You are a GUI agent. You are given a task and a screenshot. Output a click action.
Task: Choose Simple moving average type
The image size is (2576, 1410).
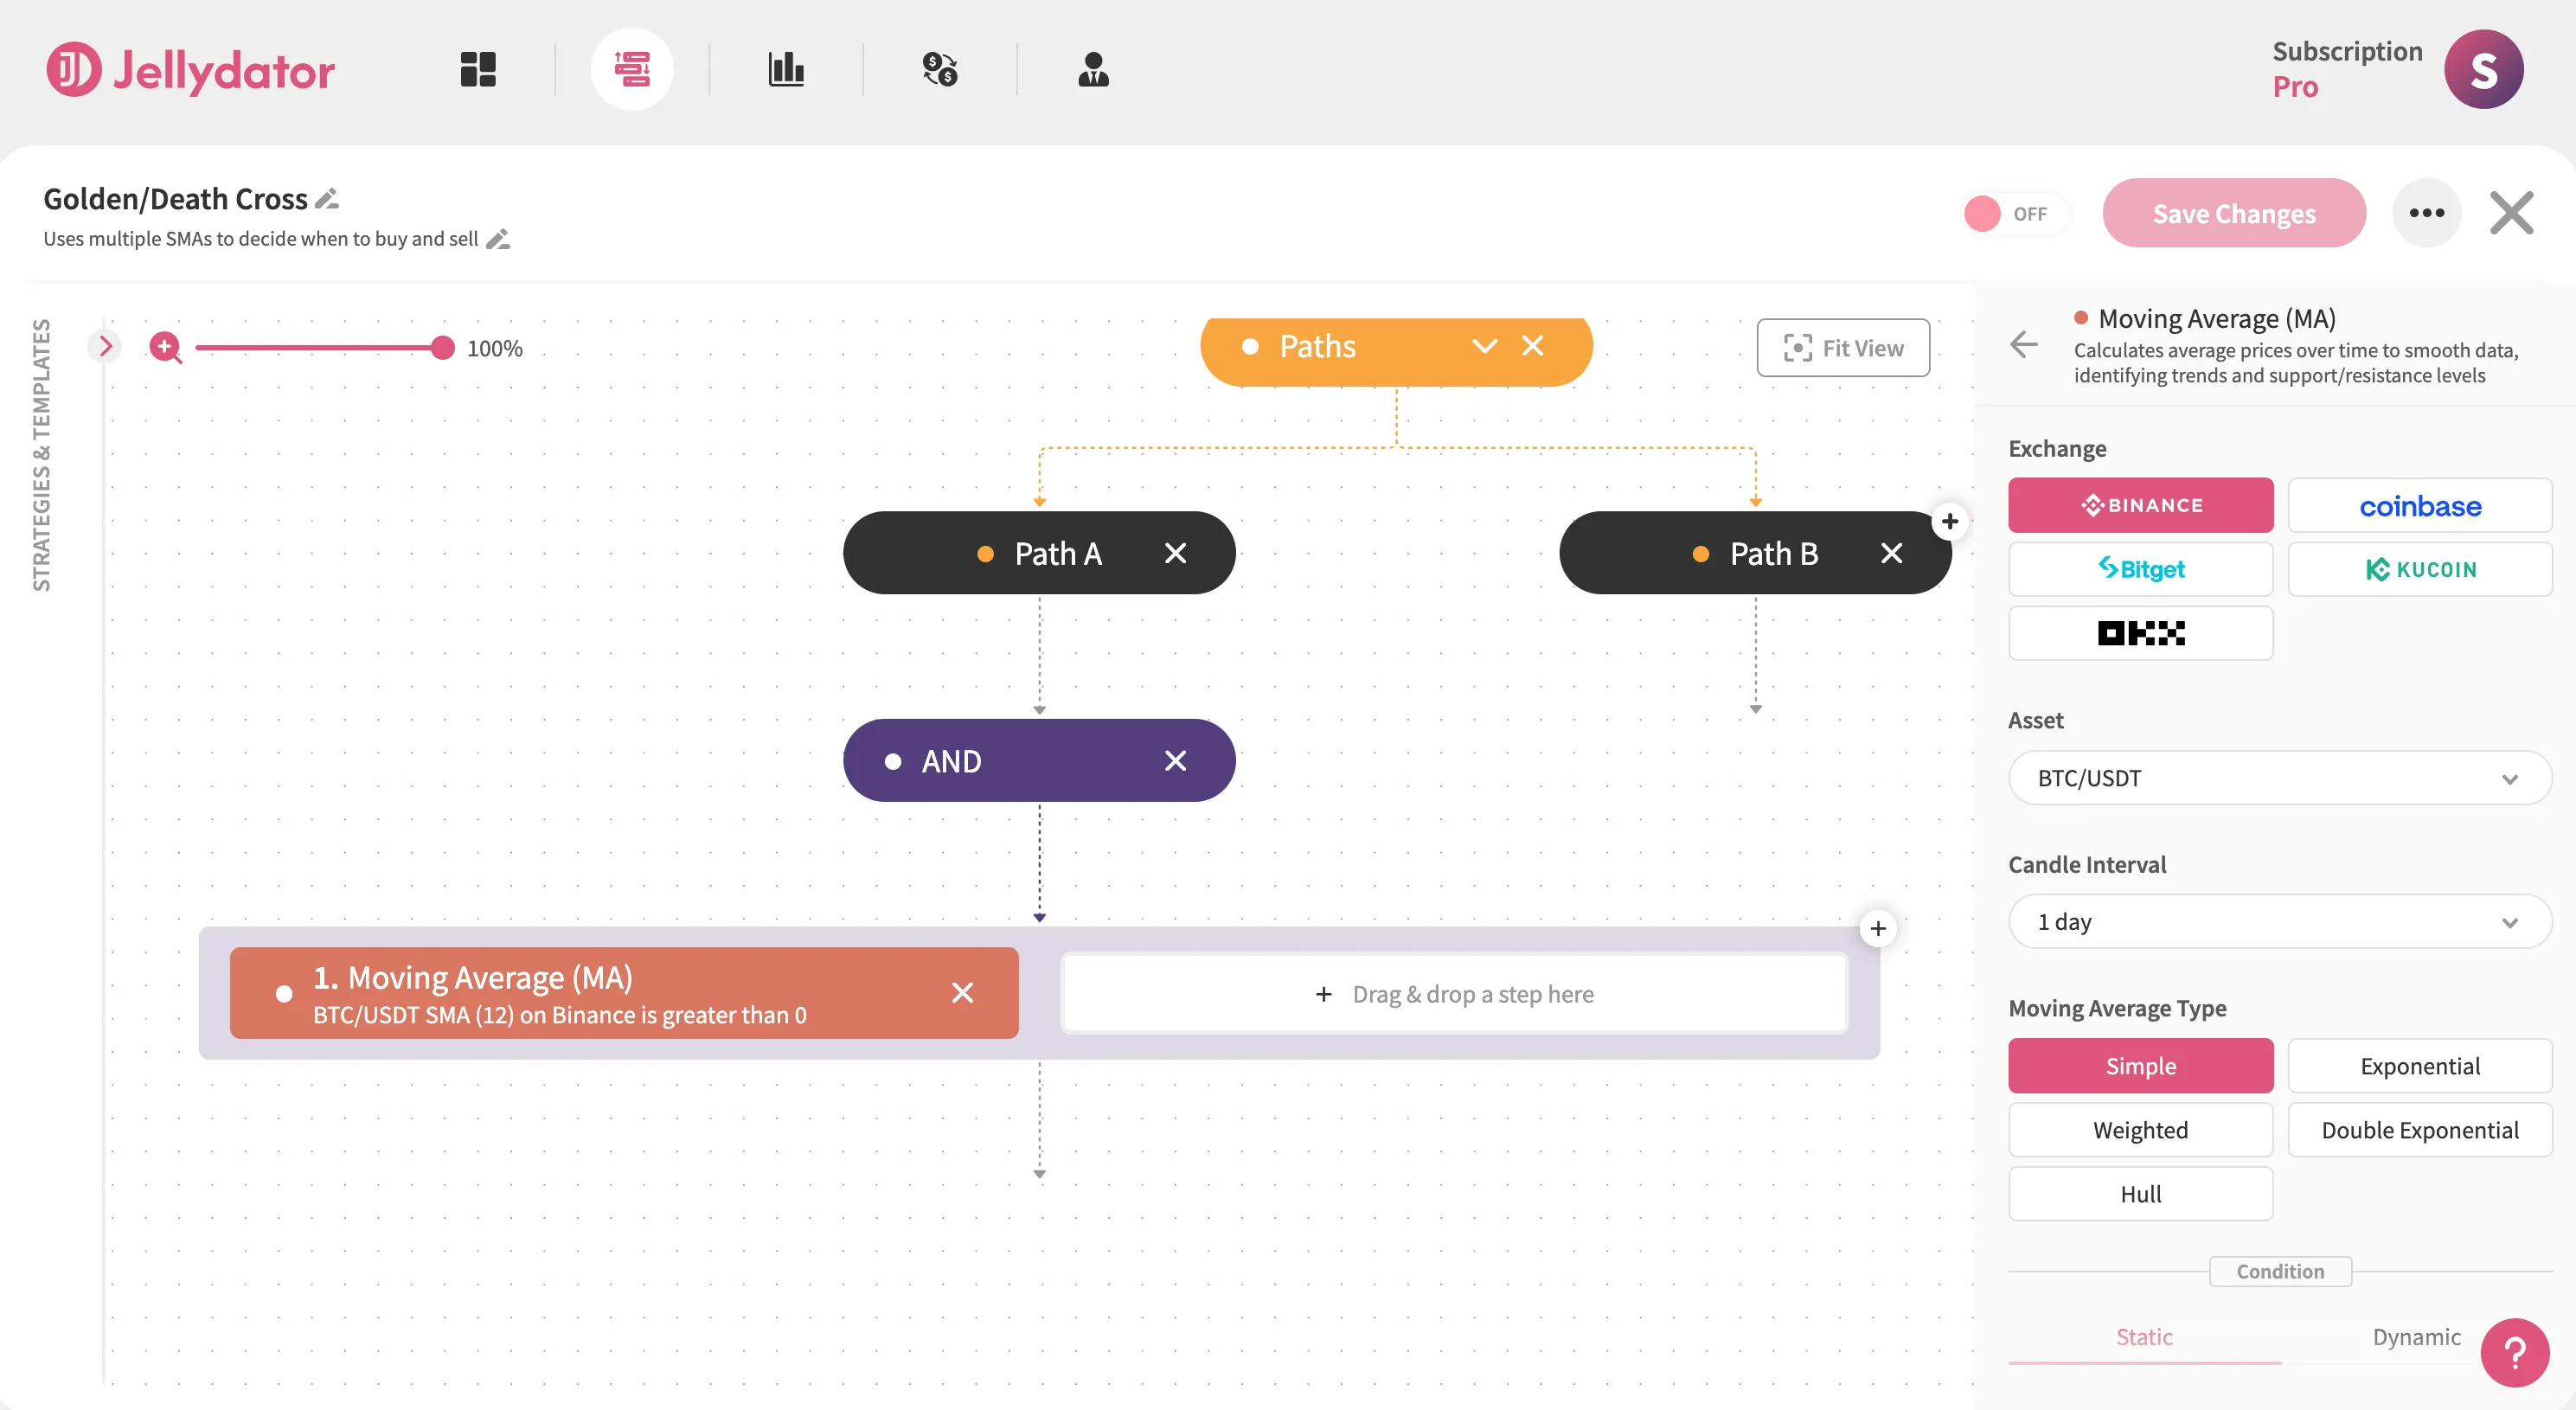(2140, 1066)
